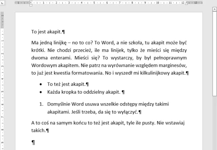Click the first line indent marker on the ruler
The width and height of the screenshot is (217, 150).
click(x=31, y=1)
